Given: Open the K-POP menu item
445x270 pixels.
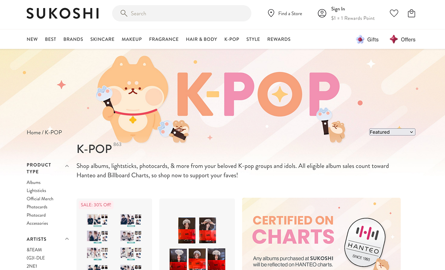Looking at the screenshot, I should tap(232, 39).
